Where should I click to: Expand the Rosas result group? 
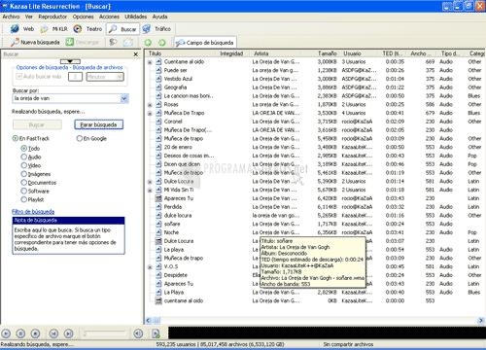[x=150, y=105]
